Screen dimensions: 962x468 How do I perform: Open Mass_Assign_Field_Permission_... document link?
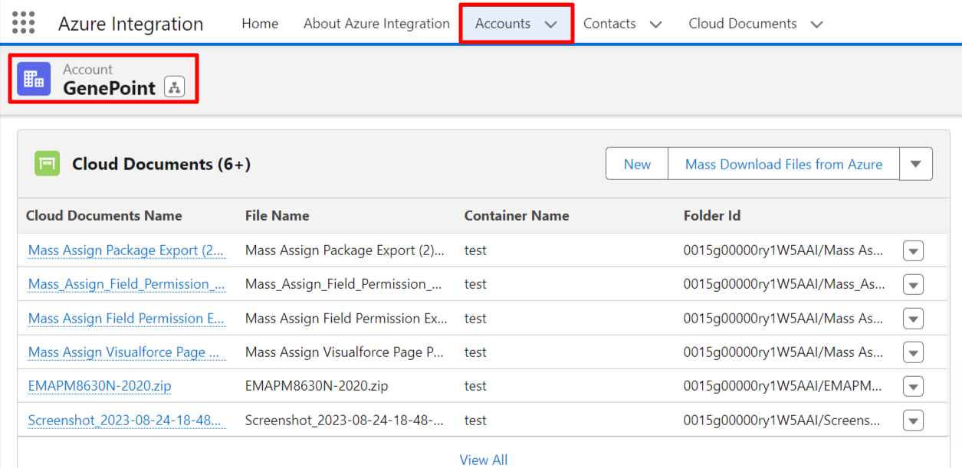(x=126, y=284)
